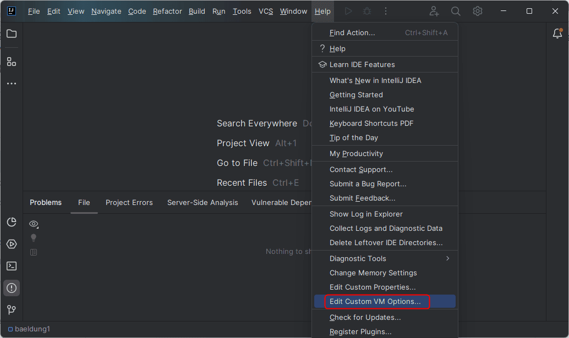This screenshot has width=569, height=338.
Task: Click the baeldung1 project in status bar
Action: tap(29, 329)
